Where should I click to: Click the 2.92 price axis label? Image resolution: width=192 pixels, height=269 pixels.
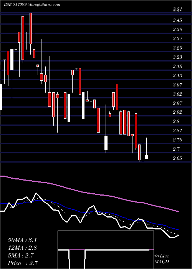[x=177, y=112]
